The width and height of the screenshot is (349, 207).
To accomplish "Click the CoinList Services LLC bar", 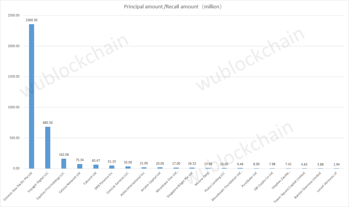I will [x=128, y=167].
